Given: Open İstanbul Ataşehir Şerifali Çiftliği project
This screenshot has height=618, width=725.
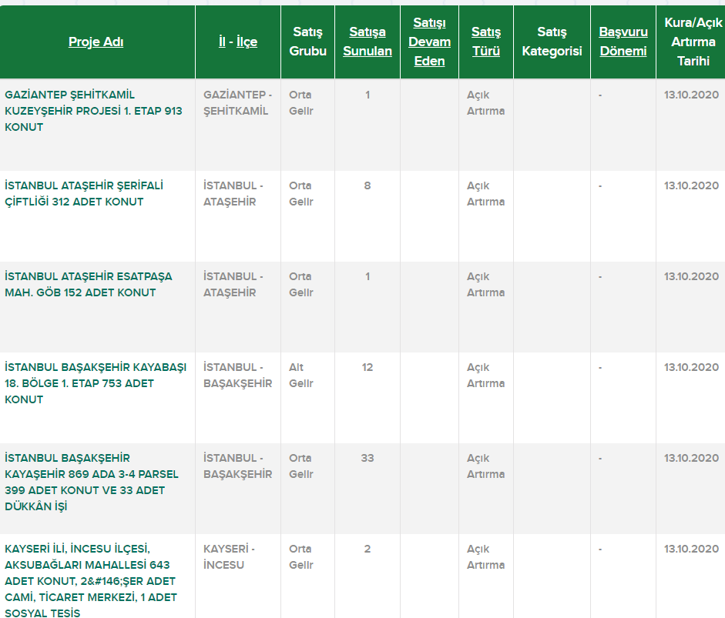Looking at the screenshot, I should point(84,193).
